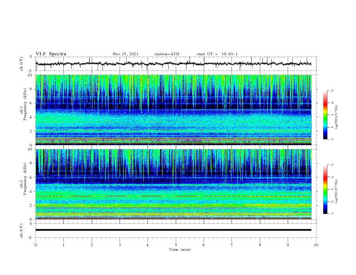Click the "2" kHz tick on ch.2 frequency axis

[x=31, y=205]
